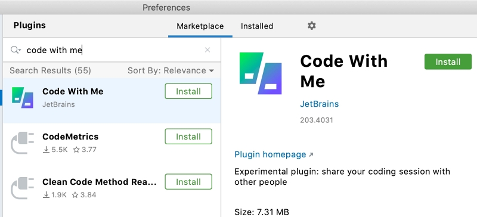Switch to the Marketplace tab
The width and height of the screenshot is (477, 217).
point(200,26)
